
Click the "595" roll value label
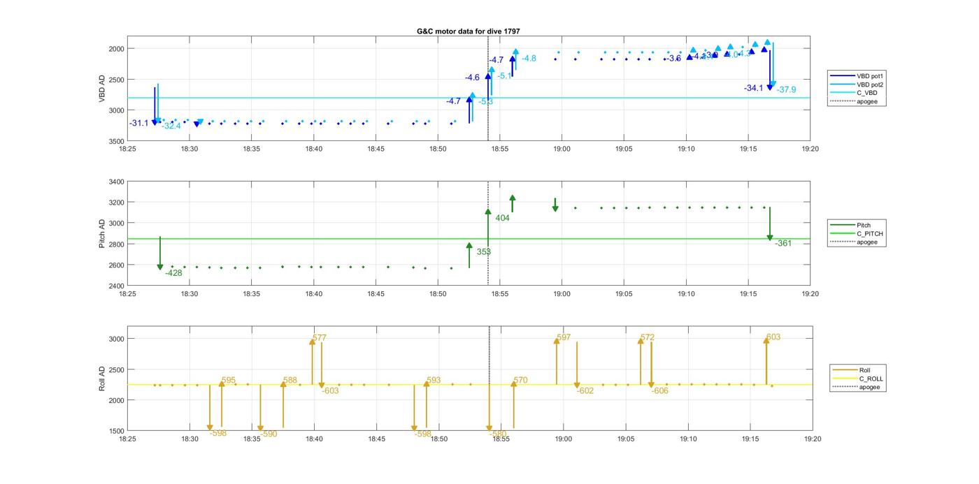[x=229, y=381]
